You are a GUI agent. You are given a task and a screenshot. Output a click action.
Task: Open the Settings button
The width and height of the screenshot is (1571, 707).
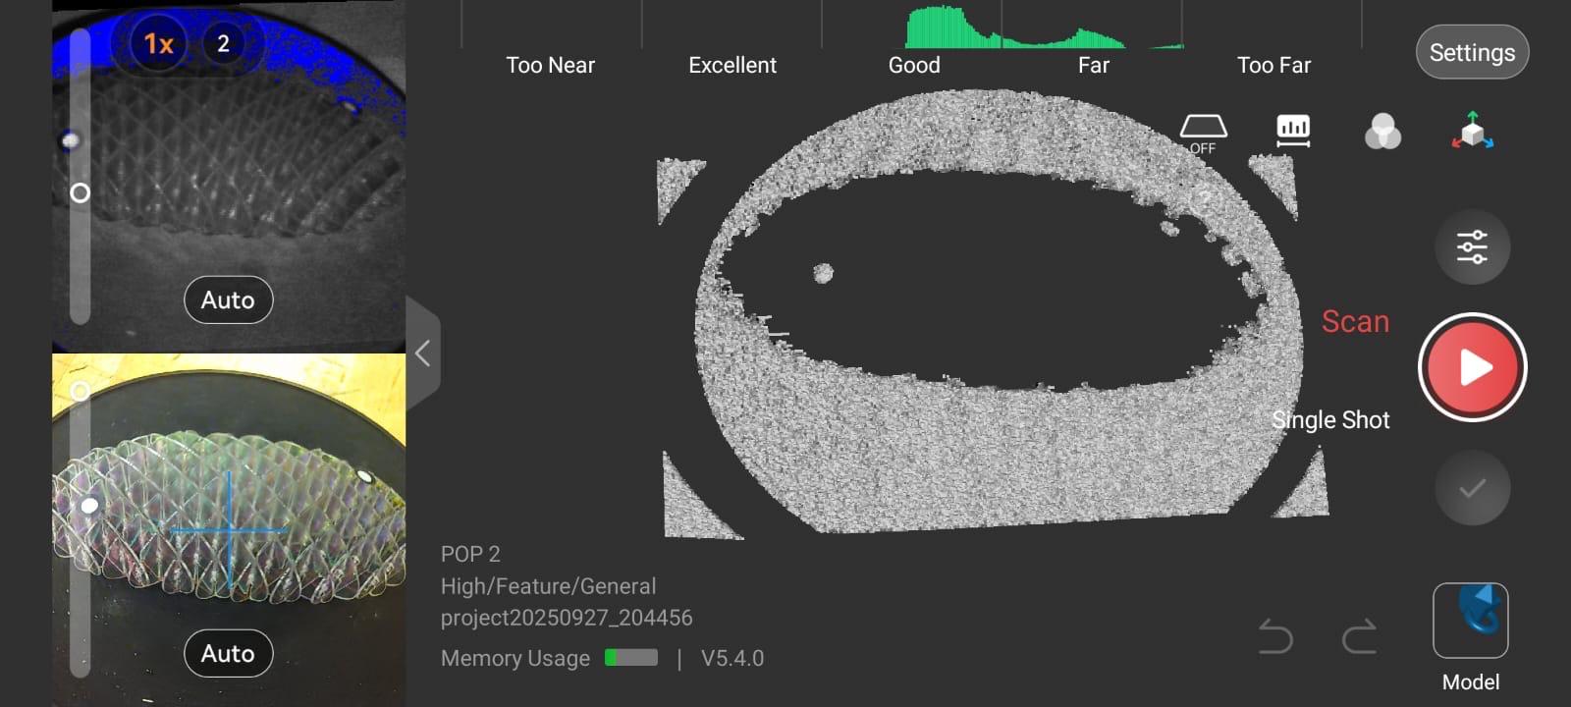click(1472, 53)
